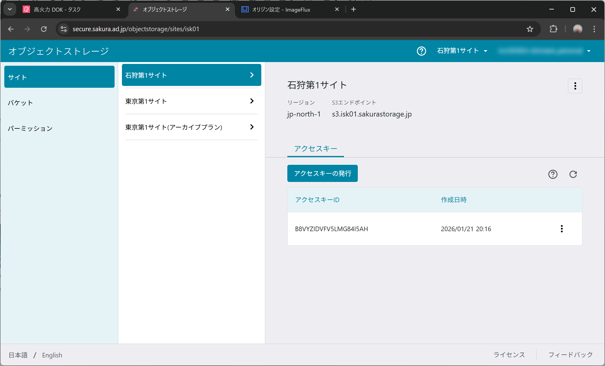Switch language to English
The height and width of the screenshot is (366, 605).
pyautogui.click(x=52, y=355)
